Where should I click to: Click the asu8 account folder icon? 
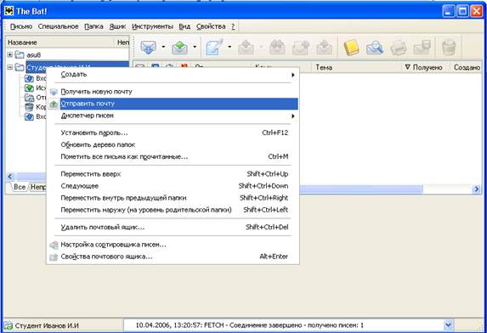pyautogui.click(x=20, y=55)
